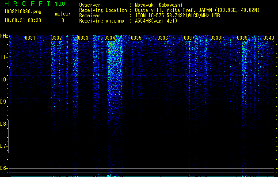Viewport: 278px width, 177px height.
Task: Select antenna value A504HB(yagi 4el)
Action: pyautogui.click(x=156, y=21)
